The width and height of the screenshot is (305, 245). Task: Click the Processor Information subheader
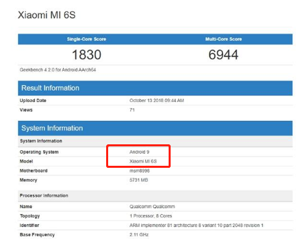[x=44, y=195]
